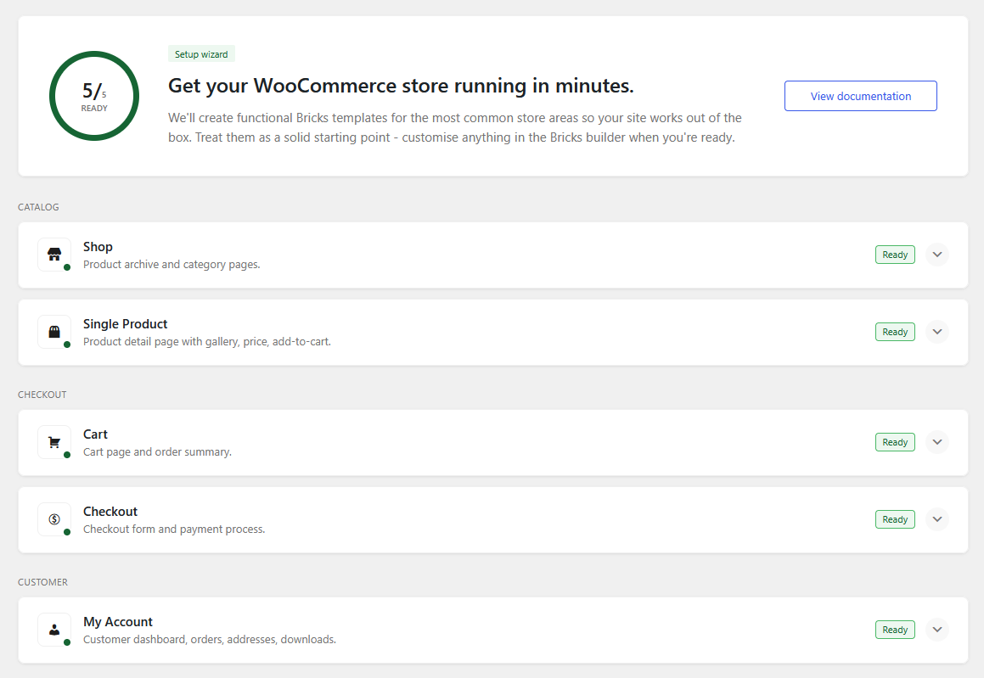This screenshot has width=984, height=678.
Task: Click 'Product detail page with gallery' description
Action: (x=207, y=342)
